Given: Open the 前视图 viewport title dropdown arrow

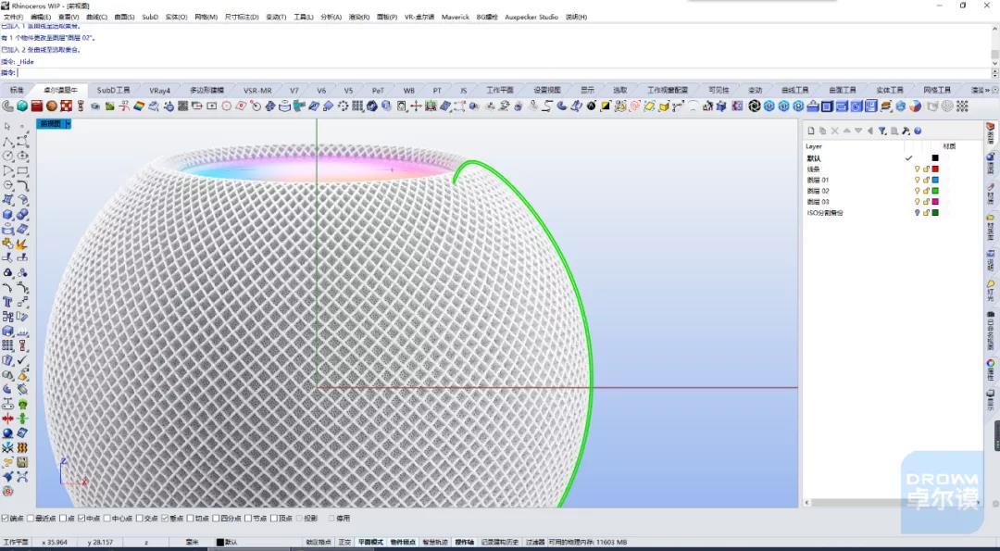Looking at the screenshot, I should pos(69,124).
